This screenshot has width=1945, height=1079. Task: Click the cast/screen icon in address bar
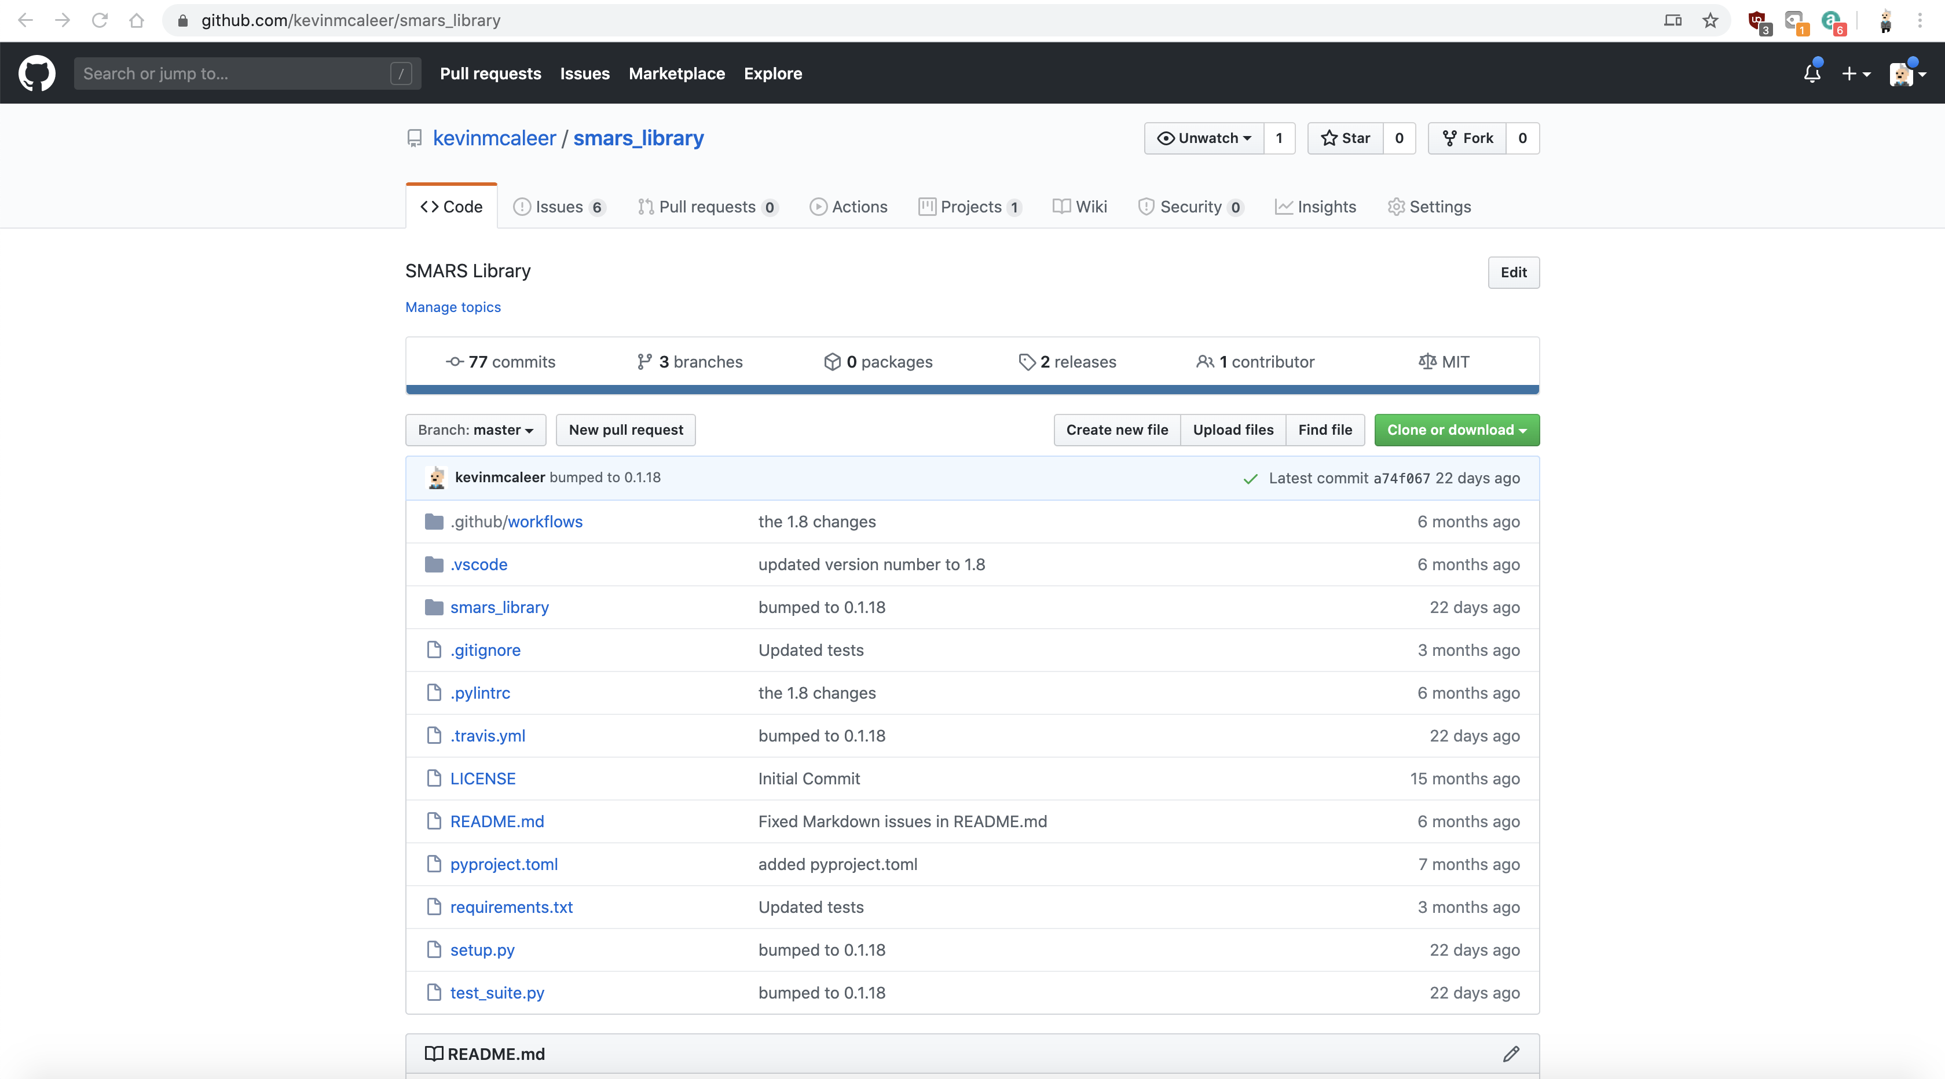pos(1672,20)
